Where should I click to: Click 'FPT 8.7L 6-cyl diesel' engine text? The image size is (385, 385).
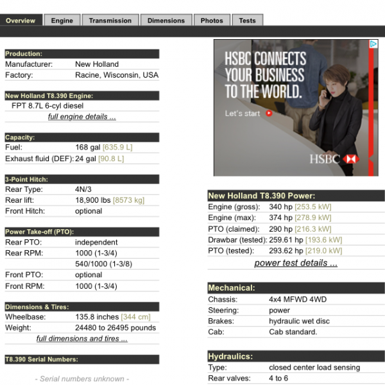coord(47,106)
